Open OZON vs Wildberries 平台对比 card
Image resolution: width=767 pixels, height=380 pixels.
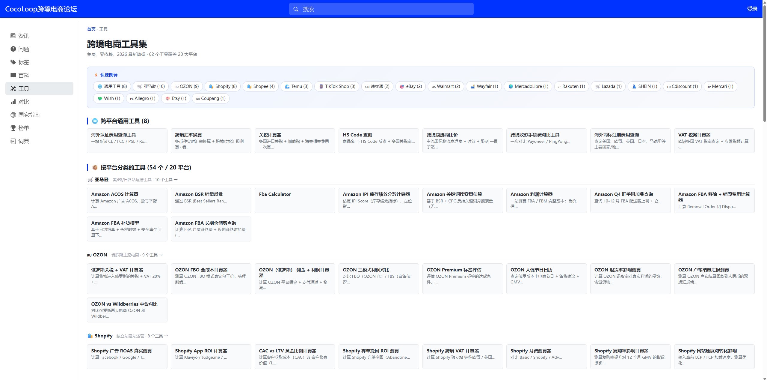127,310
